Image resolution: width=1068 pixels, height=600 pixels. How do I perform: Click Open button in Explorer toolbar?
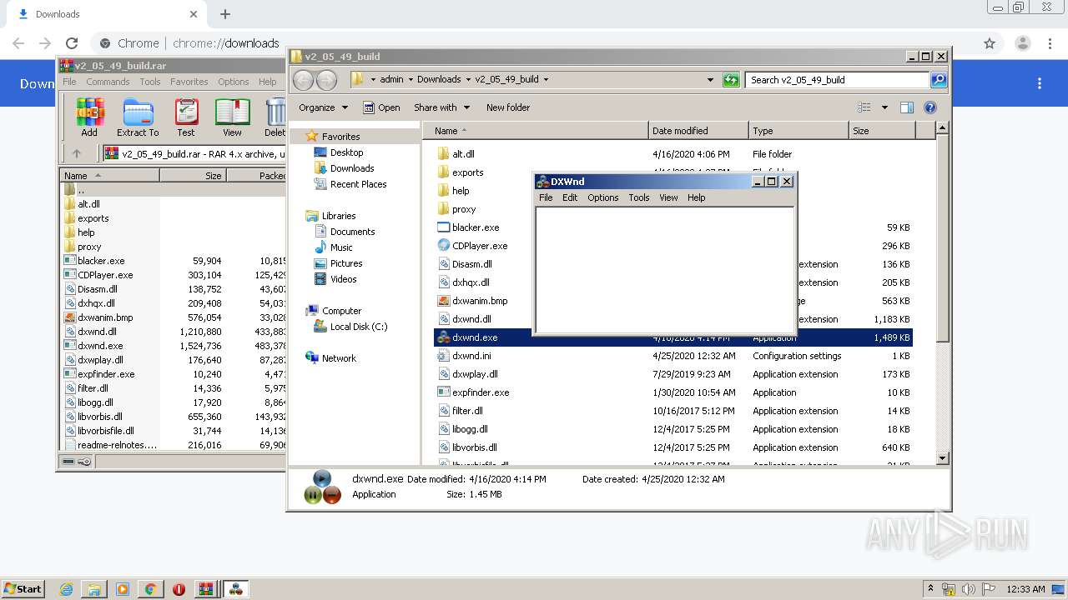(x=381, y=107)
